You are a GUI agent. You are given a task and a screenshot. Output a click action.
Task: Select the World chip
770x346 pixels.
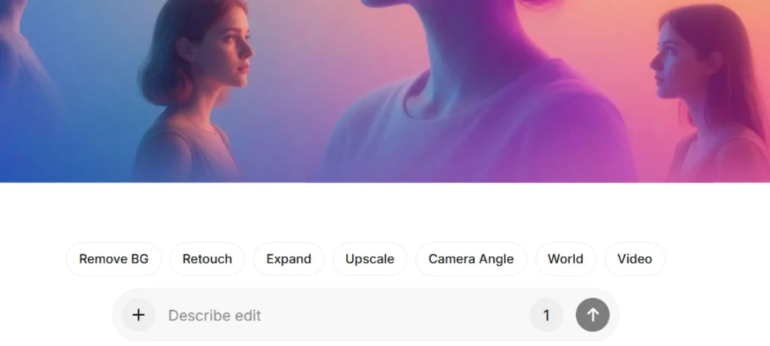(x=565, y=259)
